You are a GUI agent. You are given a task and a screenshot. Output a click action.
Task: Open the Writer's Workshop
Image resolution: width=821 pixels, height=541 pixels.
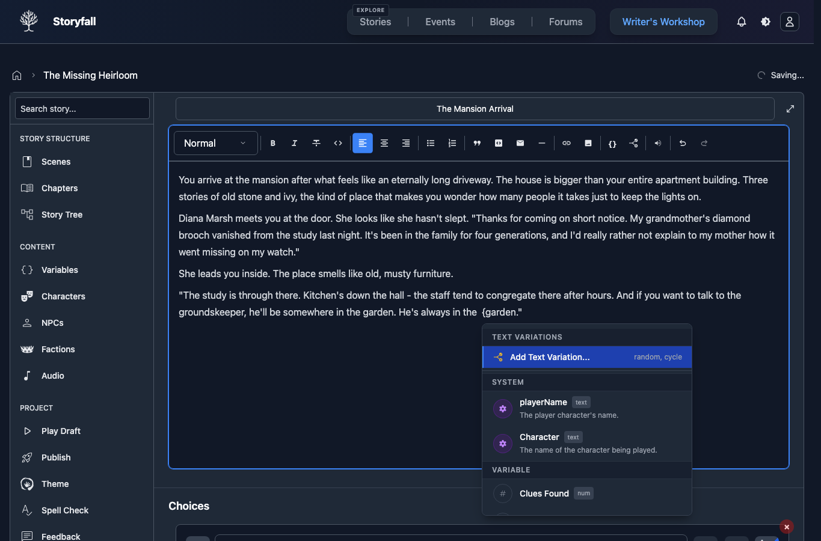(663, 22)
